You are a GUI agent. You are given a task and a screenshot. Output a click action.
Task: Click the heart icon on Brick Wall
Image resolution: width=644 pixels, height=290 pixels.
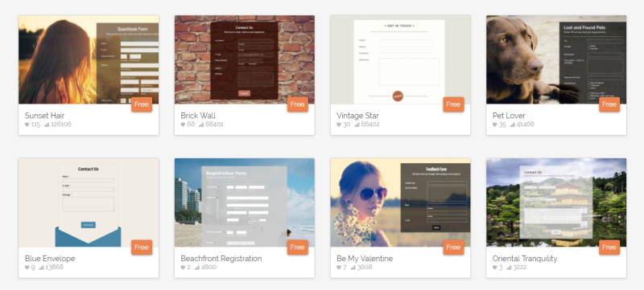coord(184,125)
